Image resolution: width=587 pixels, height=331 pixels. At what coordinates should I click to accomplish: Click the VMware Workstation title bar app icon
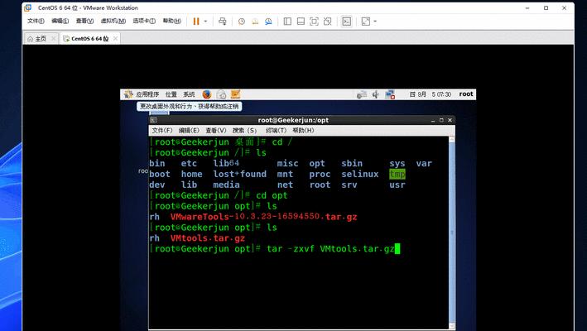(x=28, y=7)
